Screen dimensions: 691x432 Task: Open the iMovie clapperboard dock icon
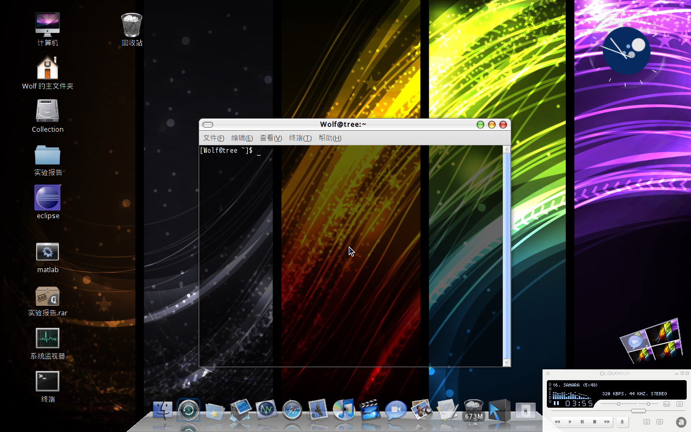tap(370, 410)
